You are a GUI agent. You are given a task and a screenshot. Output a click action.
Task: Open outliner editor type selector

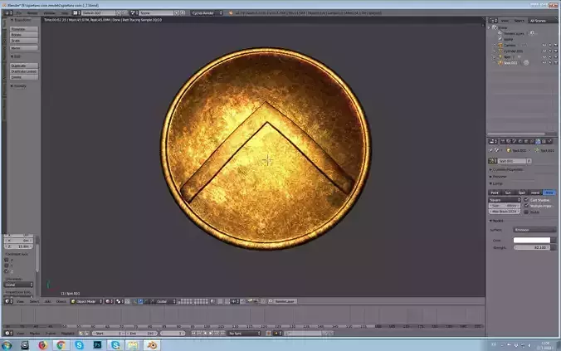(493, 21)
